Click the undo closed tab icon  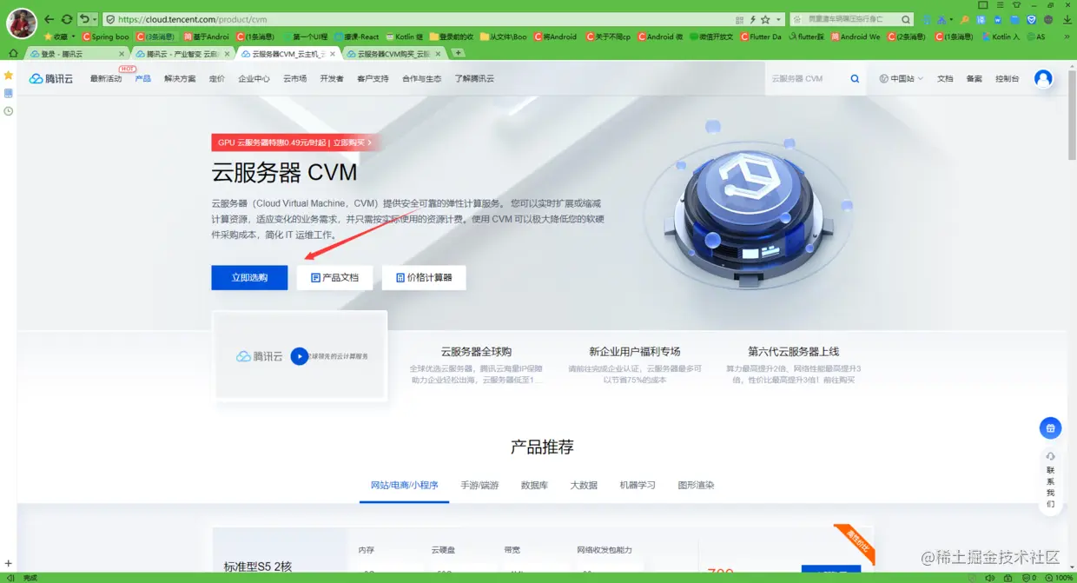(83, 19)
